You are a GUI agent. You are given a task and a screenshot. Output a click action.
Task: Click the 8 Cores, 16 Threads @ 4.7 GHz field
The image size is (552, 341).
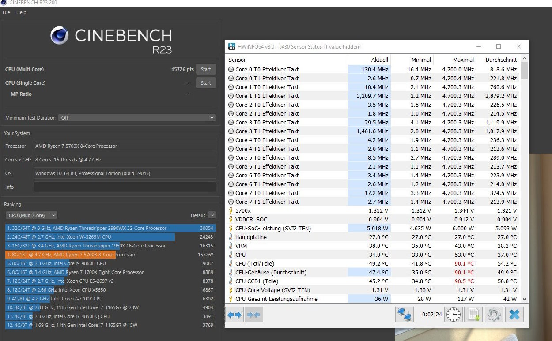[125, 160]
